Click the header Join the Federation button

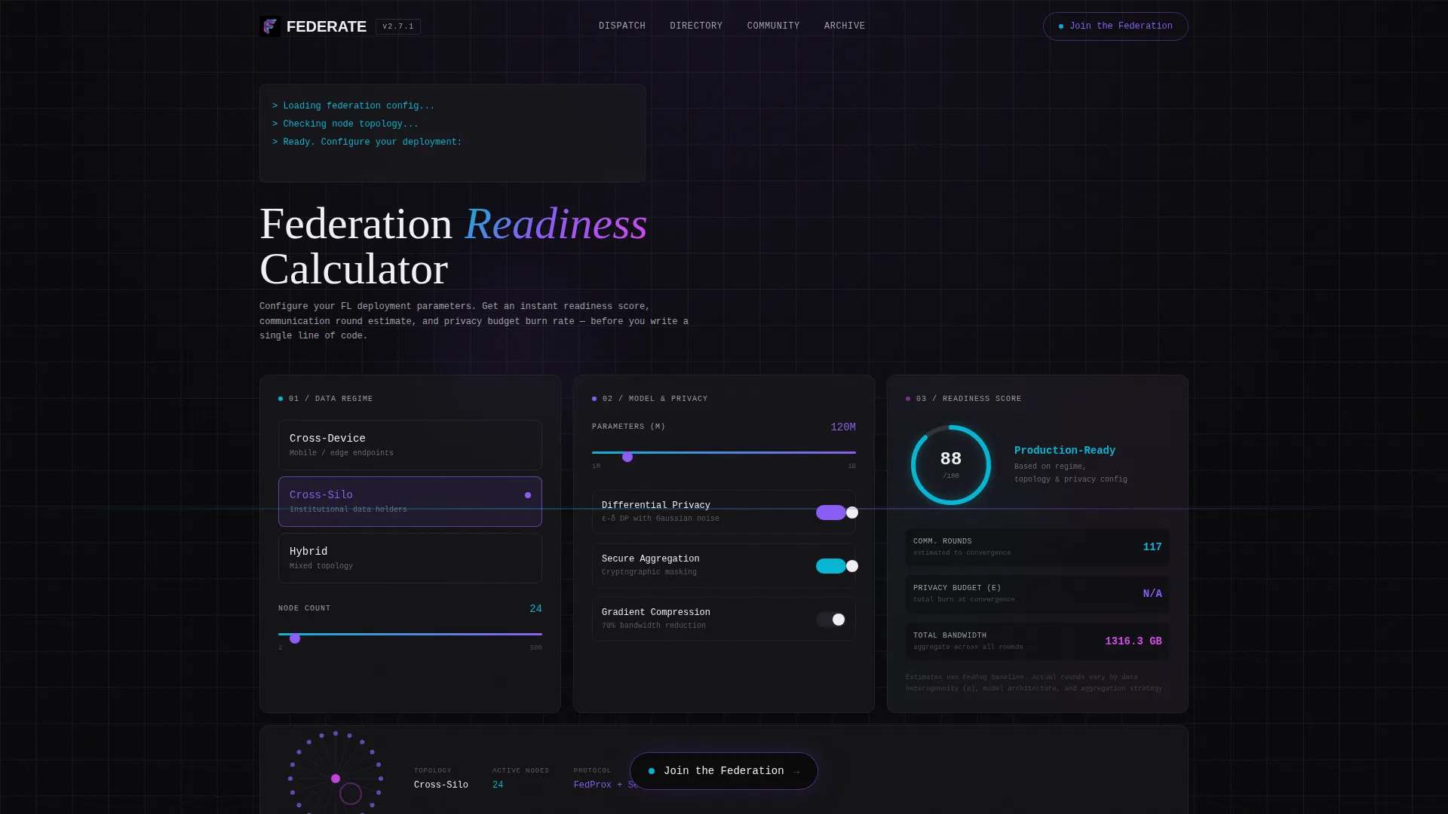click(x=1115, y=26)
